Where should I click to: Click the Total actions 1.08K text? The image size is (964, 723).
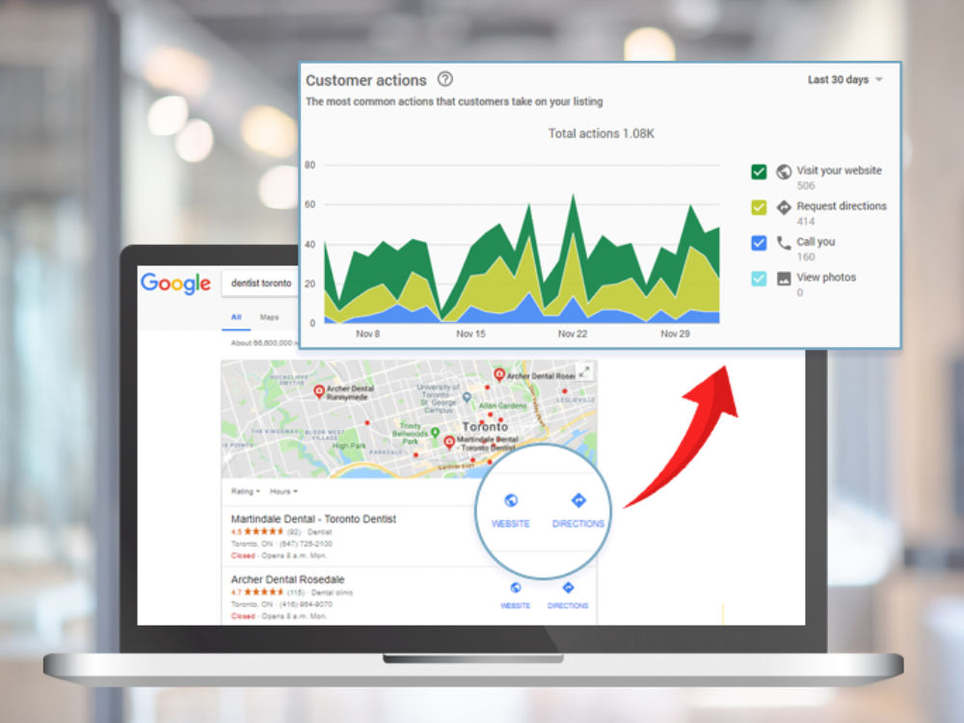(602, 133)
